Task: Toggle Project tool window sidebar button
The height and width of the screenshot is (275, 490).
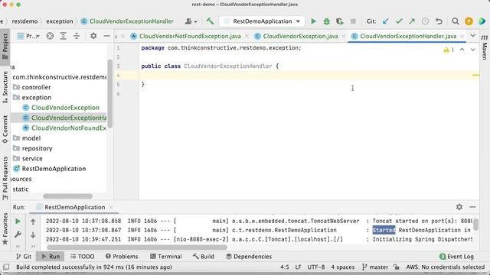Action: click(5, 47)
